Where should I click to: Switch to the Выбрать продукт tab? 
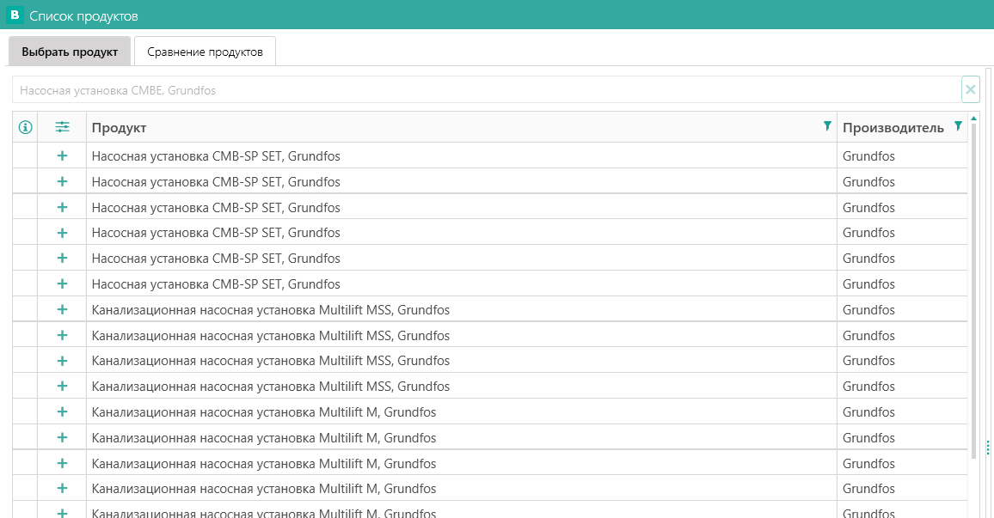coord(70,52)
